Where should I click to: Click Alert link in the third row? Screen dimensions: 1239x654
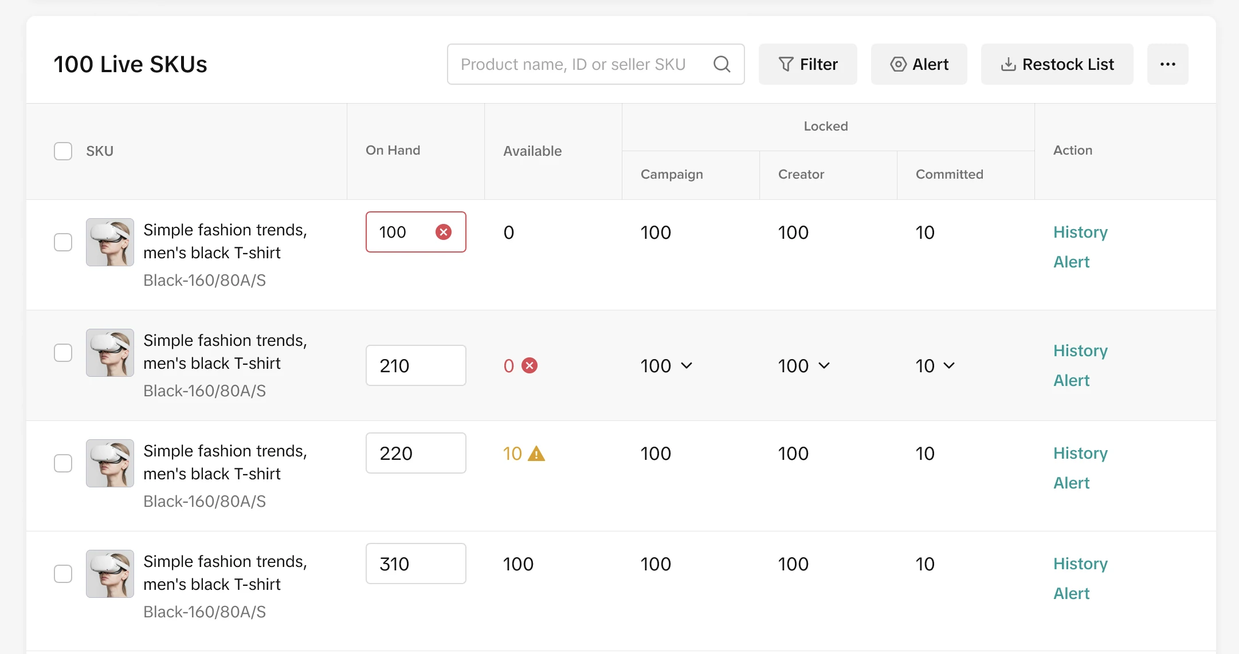point(1071,483)
